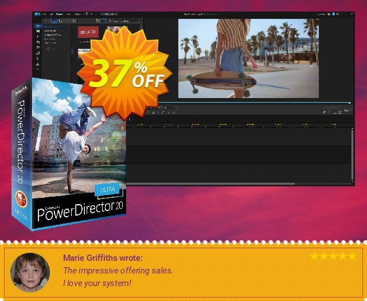Toggle the third media type filter button
Viewport: 367px width, 301px height.
(68, 21)
